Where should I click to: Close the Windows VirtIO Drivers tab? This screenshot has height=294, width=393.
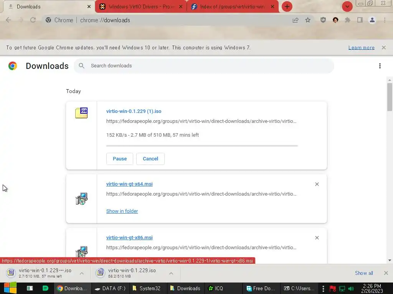click(180, 7)
